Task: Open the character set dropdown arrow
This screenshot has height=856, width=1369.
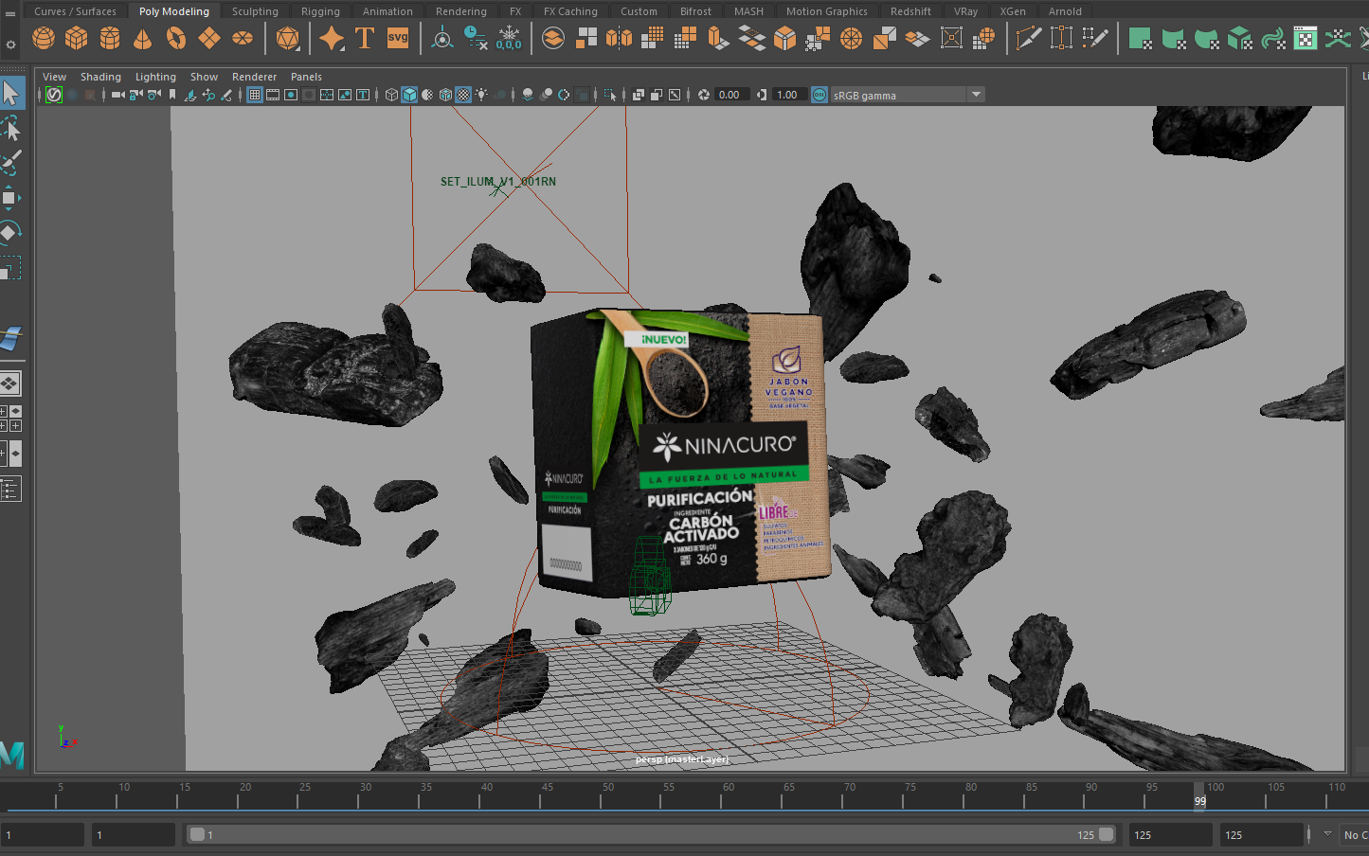Action: (1327, 834)
